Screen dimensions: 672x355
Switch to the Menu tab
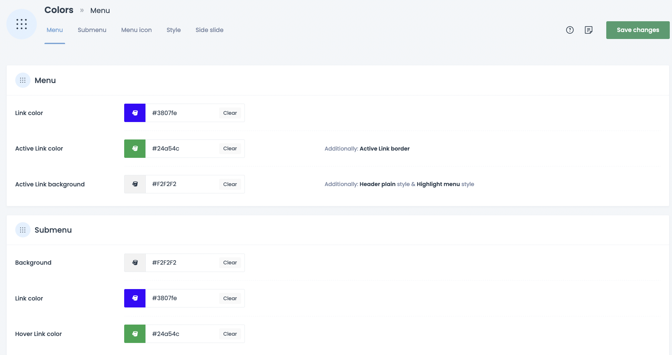coord(55,30)
